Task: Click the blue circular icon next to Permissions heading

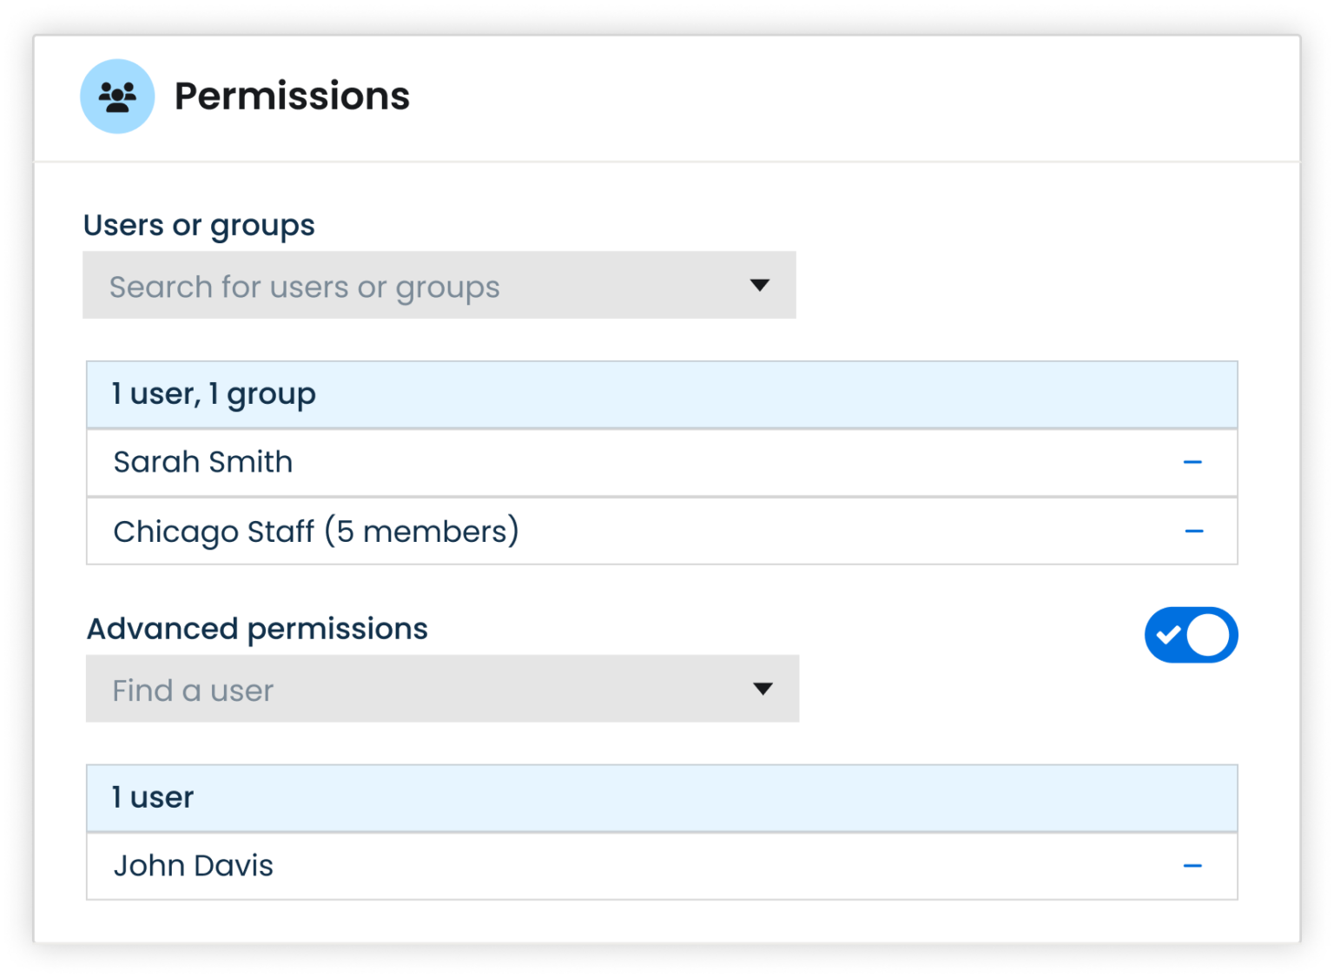Action: 117,96
